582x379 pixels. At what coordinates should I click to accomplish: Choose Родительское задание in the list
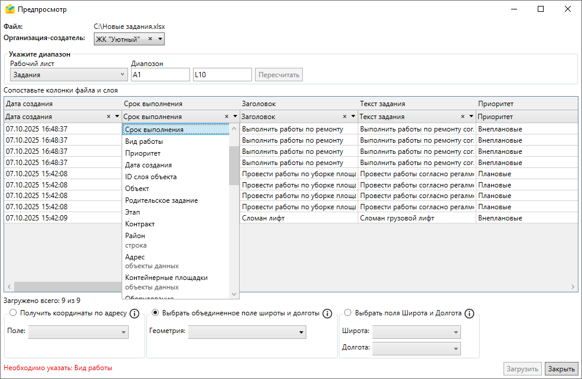[161, 200]
